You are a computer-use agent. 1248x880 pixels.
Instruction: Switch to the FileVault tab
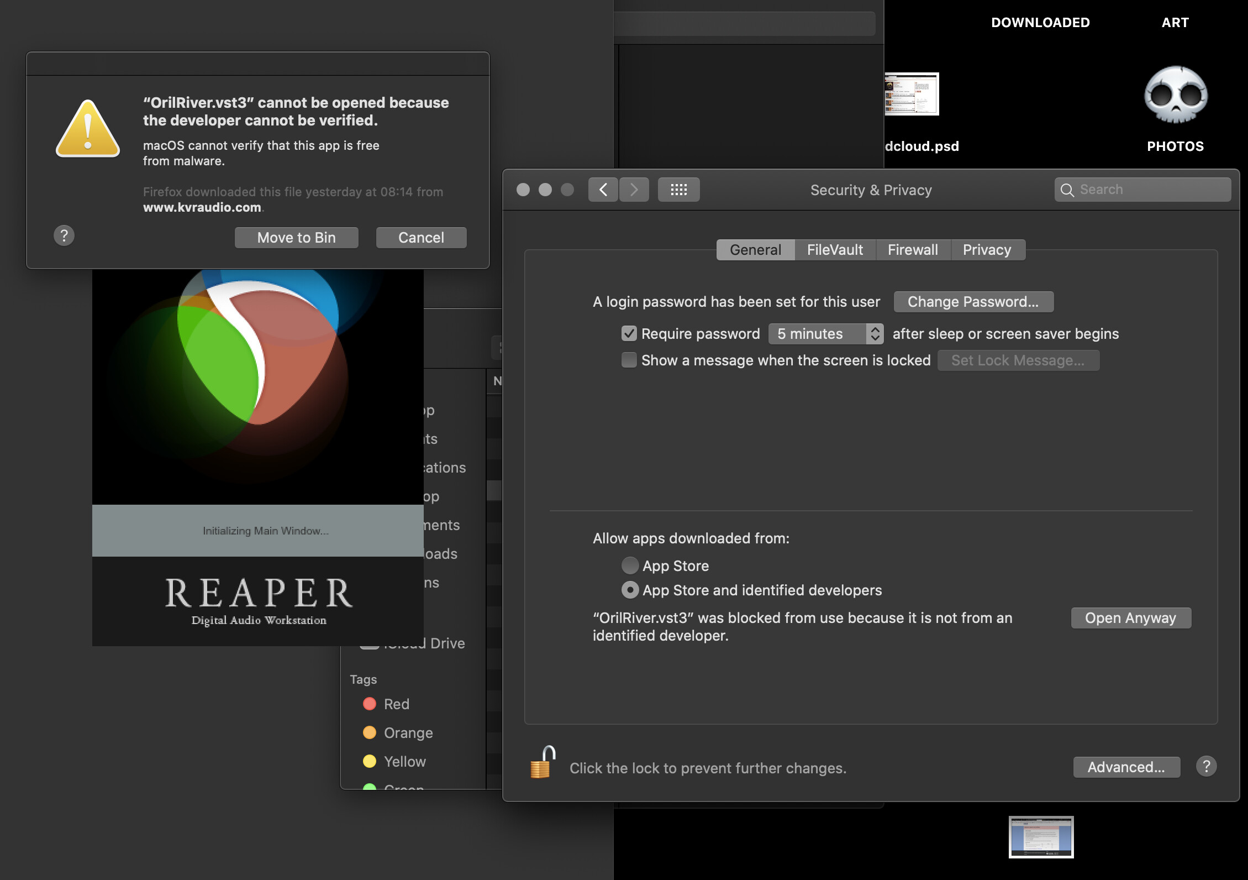[835, 250]
